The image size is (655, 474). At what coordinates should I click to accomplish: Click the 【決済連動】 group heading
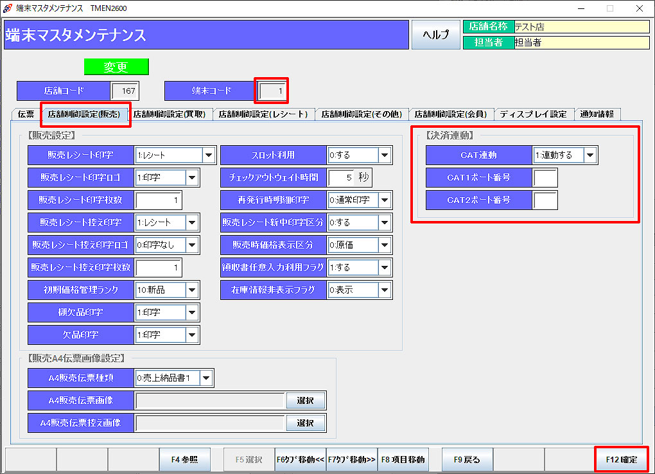click(x=449, y=136)
